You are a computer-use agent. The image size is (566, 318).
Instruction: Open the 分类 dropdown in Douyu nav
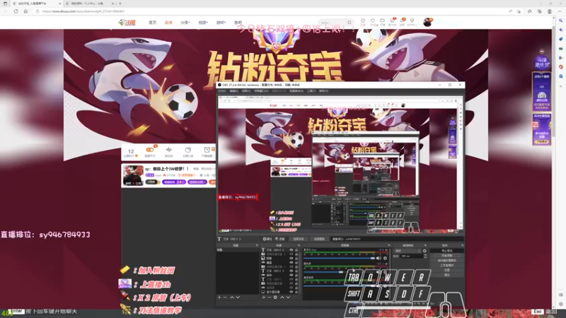[185, 23]
